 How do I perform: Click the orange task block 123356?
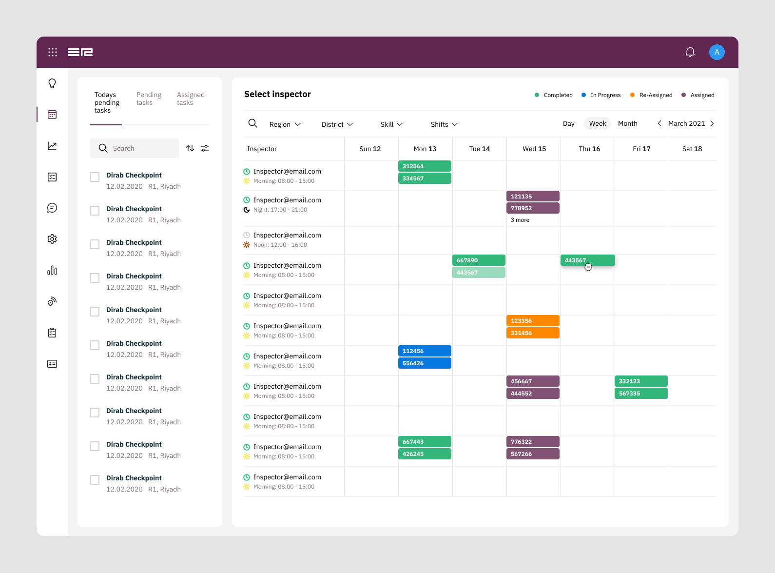(x=533, y=321)
